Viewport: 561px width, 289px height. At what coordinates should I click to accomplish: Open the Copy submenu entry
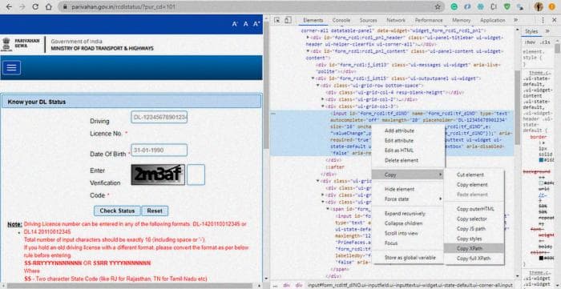click(x=408, y=175)
